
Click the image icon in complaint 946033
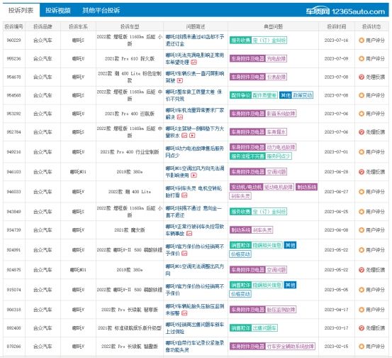coord(184,195)
